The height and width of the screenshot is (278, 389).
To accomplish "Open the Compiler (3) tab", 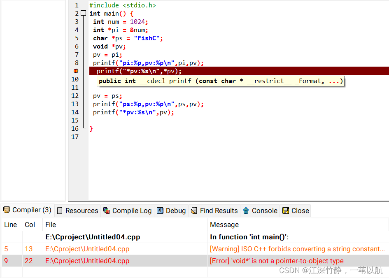I will coord(27,210).
